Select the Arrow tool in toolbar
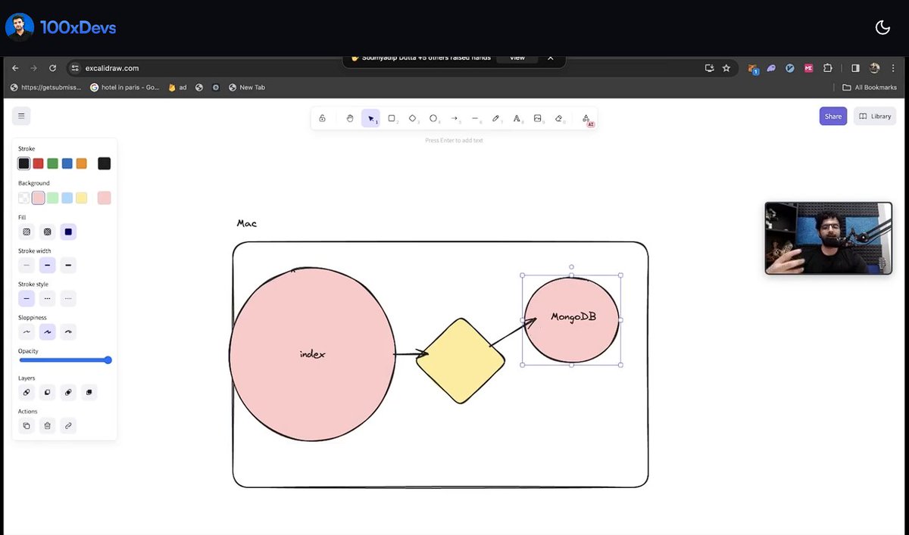The image size is (909, 535). pyautogui.click(x=454, y=118)
